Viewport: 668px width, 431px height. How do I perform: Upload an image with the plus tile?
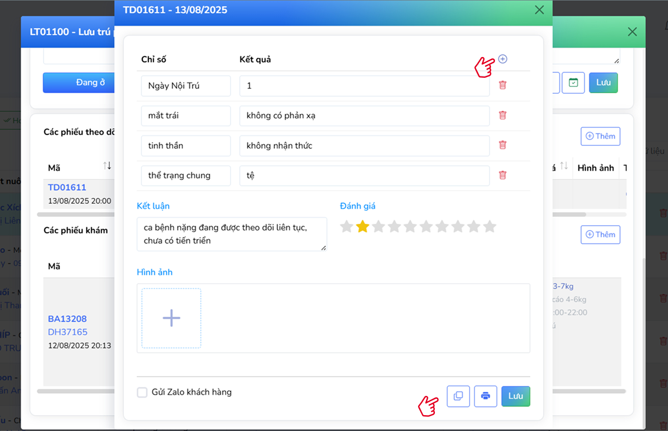coord(171,318)
